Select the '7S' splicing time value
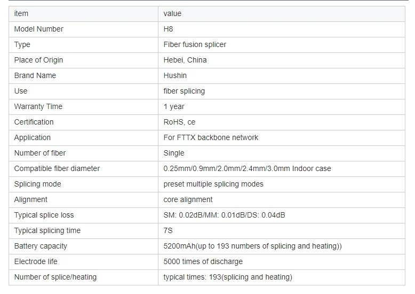 [x=168, y=230]
